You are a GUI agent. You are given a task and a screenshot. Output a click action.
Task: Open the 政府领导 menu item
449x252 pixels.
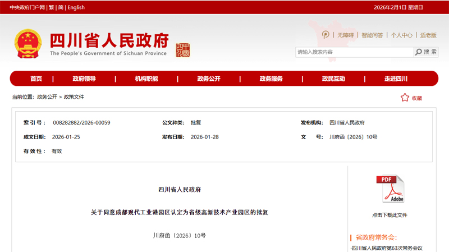(x=84, y=79)
